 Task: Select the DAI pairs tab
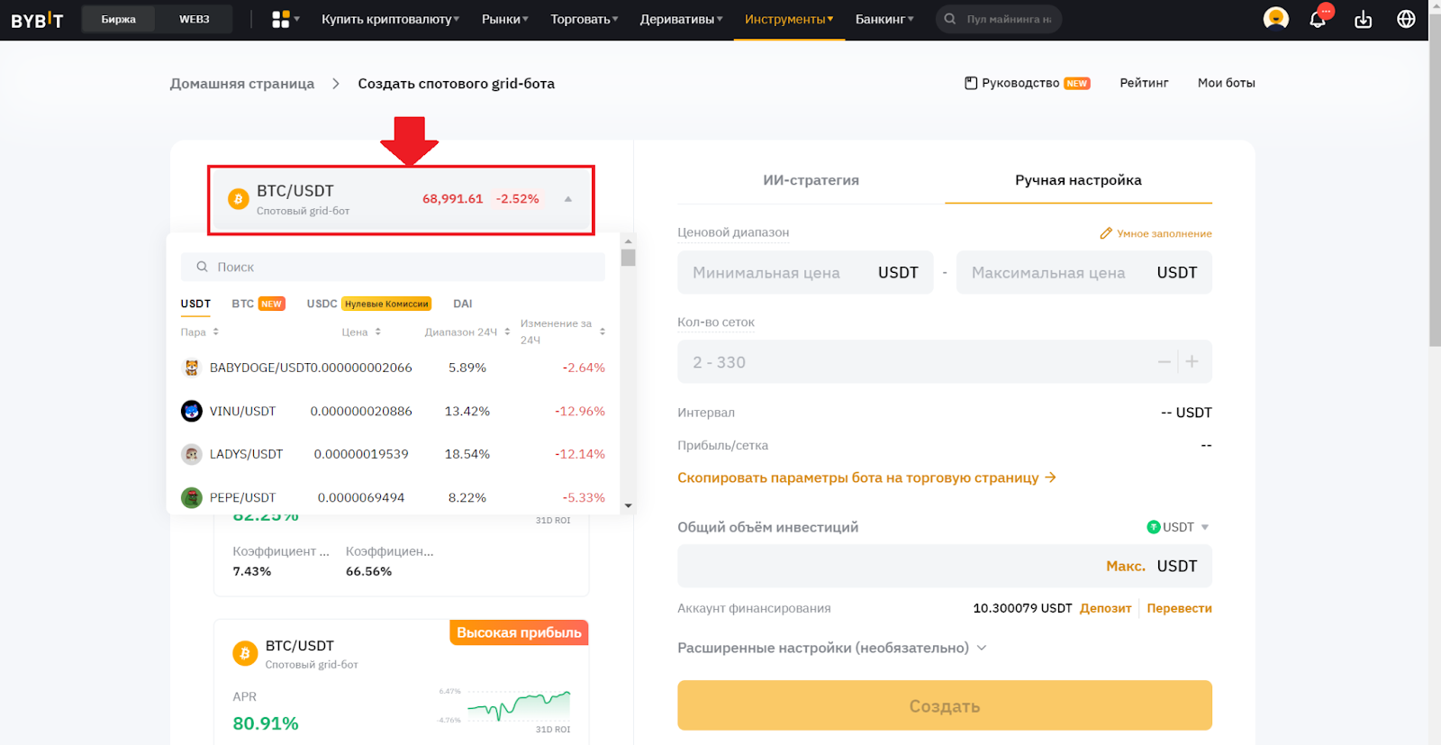click(x=463, y=304)
